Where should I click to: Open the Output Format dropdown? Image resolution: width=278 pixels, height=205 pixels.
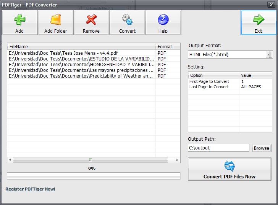coord(269,54)
